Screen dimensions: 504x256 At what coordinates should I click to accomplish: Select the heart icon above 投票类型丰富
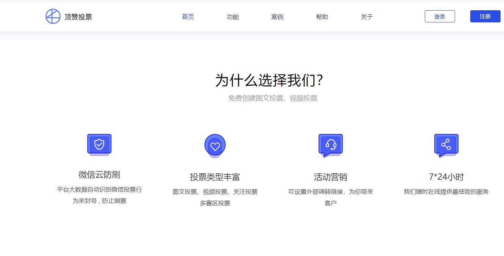(215, 145)
